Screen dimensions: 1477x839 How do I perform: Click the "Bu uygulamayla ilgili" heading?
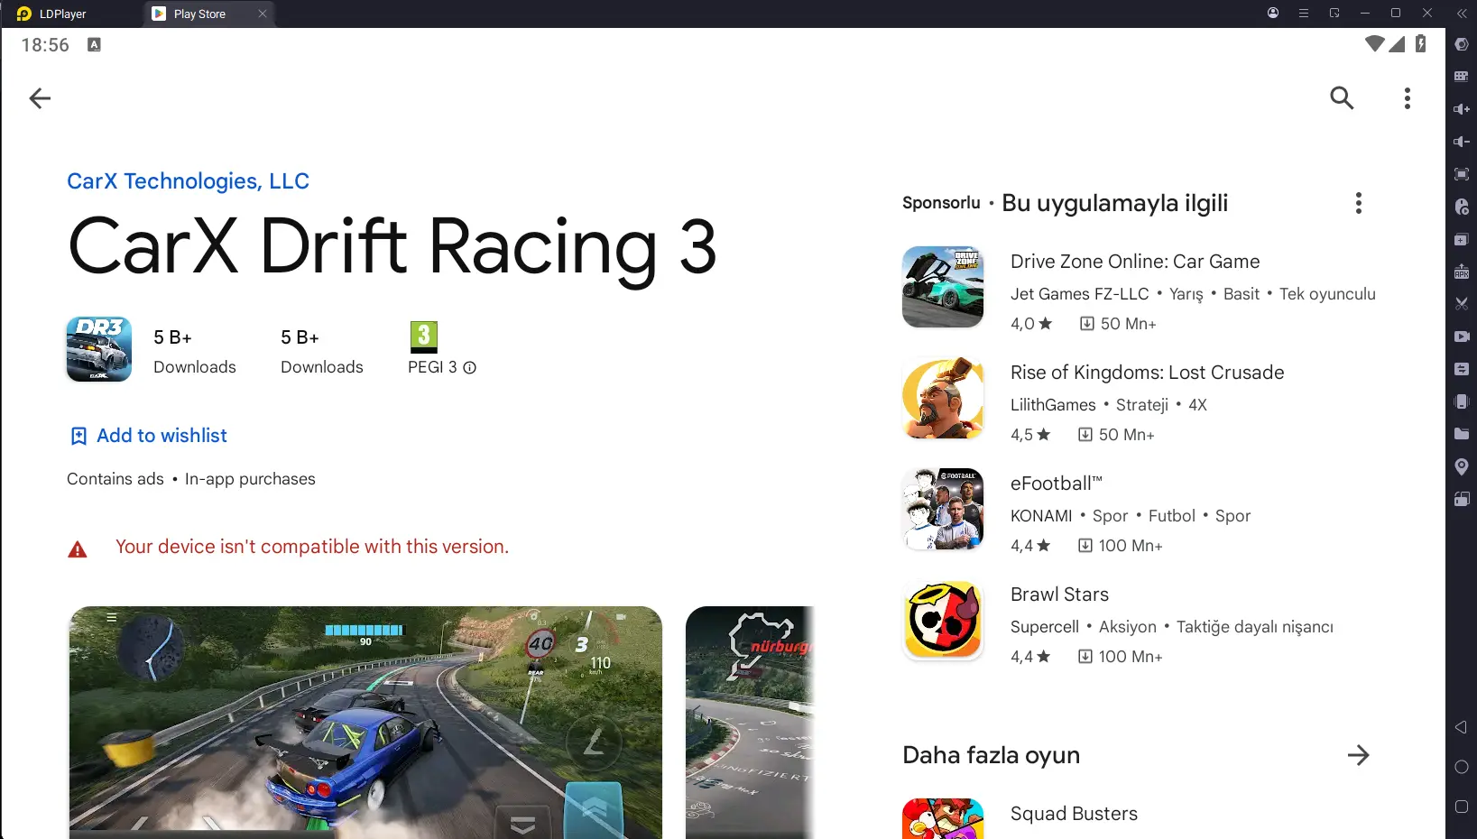tap(1115, 203)
